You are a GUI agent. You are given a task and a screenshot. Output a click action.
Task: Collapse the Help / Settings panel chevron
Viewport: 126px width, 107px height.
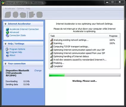tap(6, 44)
